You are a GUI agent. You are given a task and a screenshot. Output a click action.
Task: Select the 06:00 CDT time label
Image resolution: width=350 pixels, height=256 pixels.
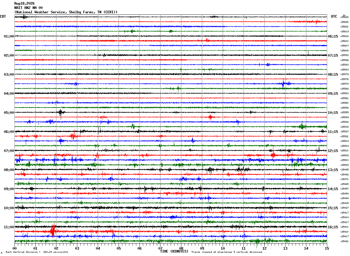click(9, 132)
